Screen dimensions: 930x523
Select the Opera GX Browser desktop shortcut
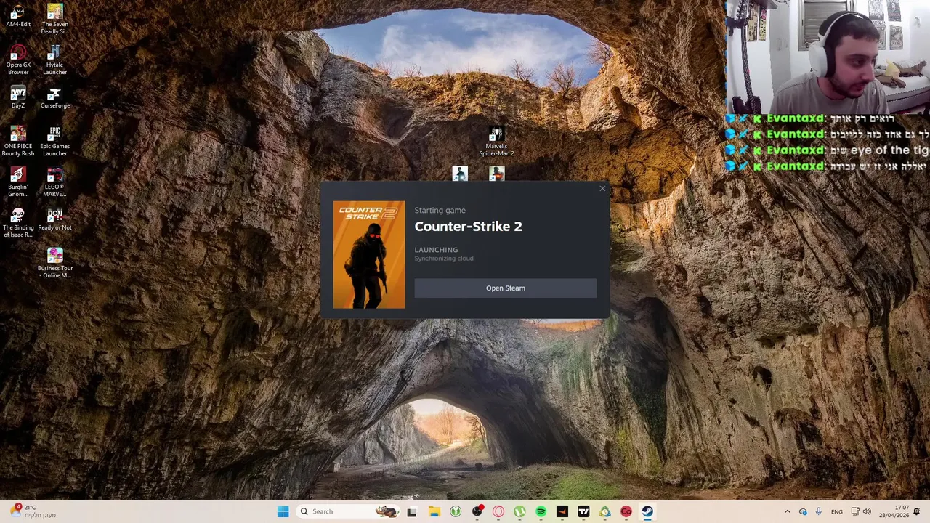[x=18, y=60]
